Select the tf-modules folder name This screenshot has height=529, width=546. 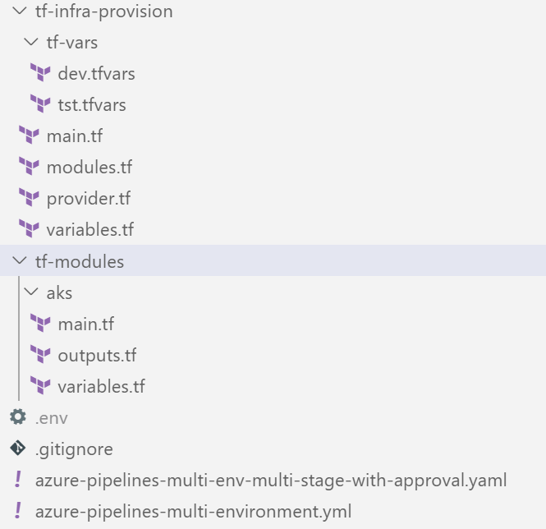tap(80, 261)
